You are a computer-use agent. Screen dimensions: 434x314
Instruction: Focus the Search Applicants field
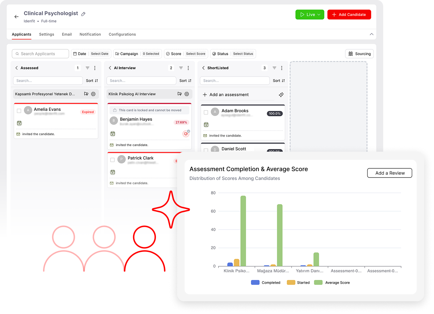(x=40, y=54)
